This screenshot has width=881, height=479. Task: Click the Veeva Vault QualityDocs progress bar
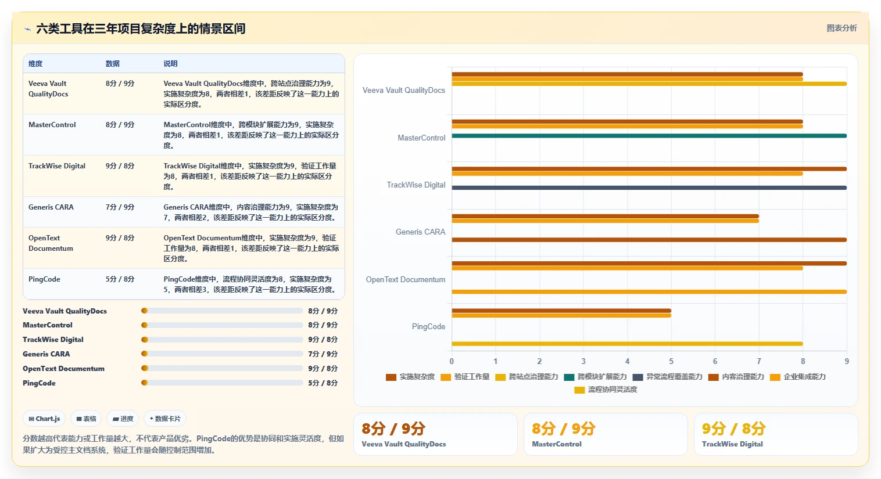(x=222, y=311)
